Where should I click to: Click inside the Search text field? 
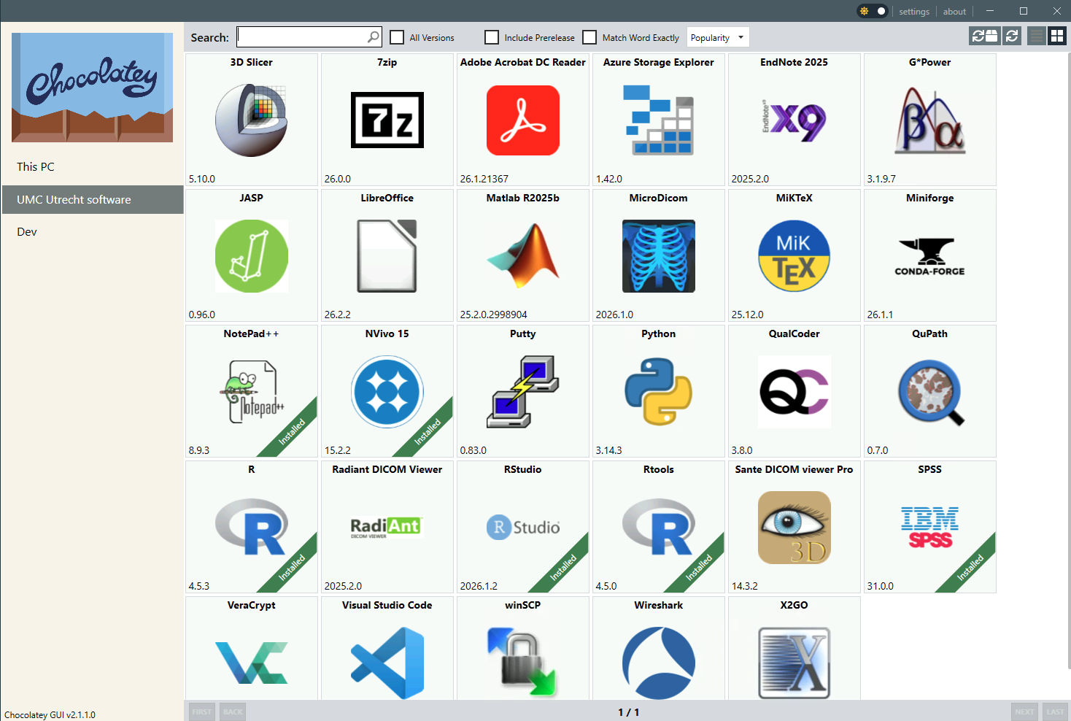tap(302, 37)
